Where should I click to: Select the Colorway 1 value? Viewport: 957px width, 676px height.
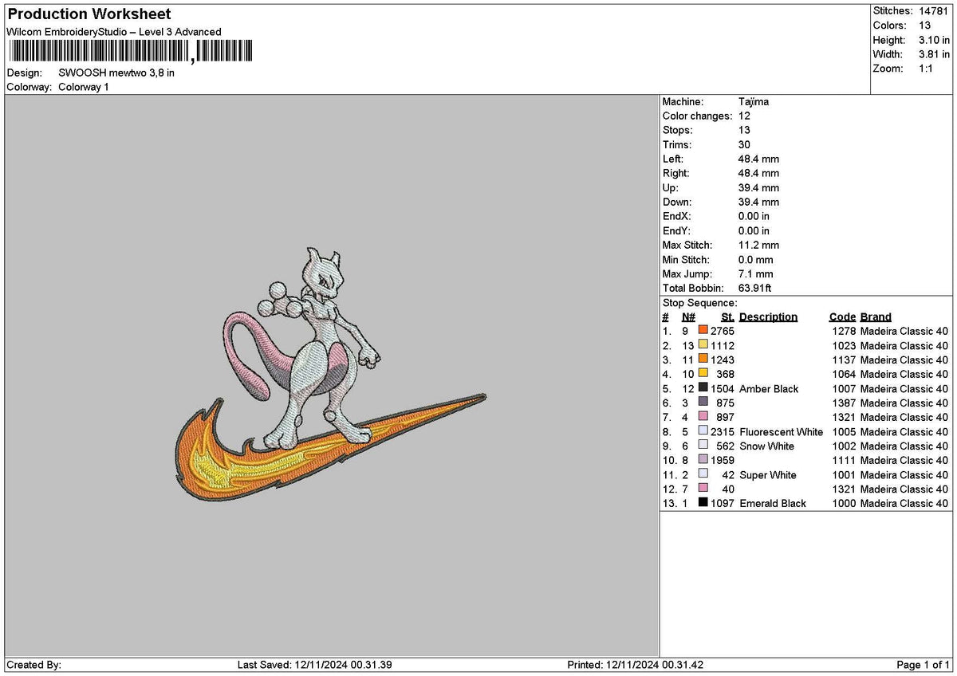coord(84,87)
